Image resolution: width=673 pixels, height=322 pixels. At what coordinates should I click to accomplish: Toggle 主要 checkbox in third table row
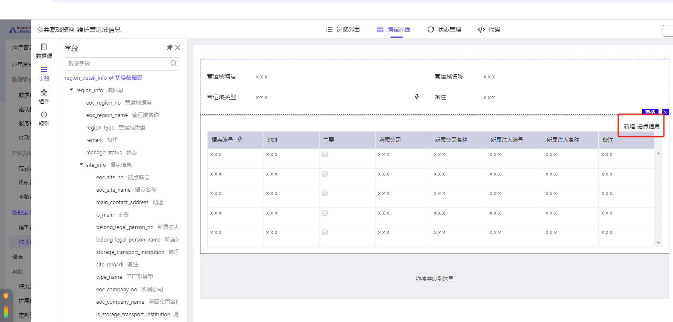click(325, 193)
